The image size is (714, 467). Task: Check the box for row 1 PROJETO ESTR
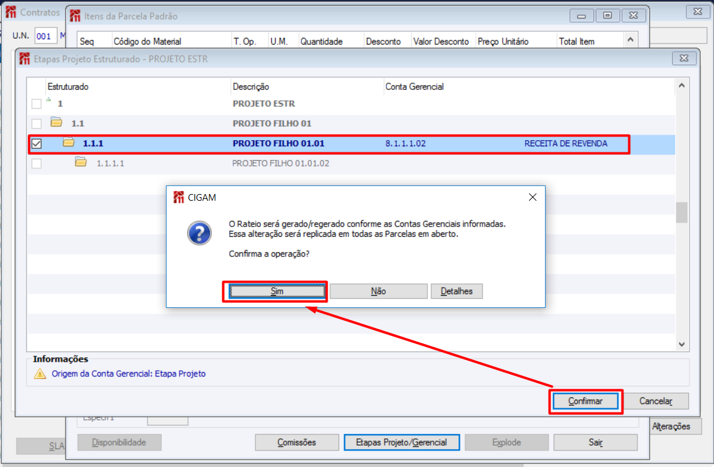pyautogui.click(x=36, y=104)
